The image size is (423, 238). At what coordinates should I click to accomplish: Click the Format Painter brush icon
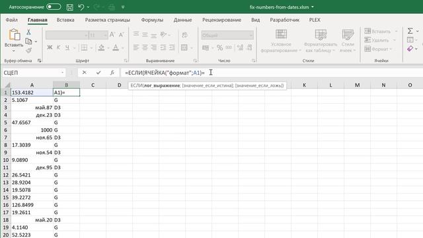(x=28, y=50)
